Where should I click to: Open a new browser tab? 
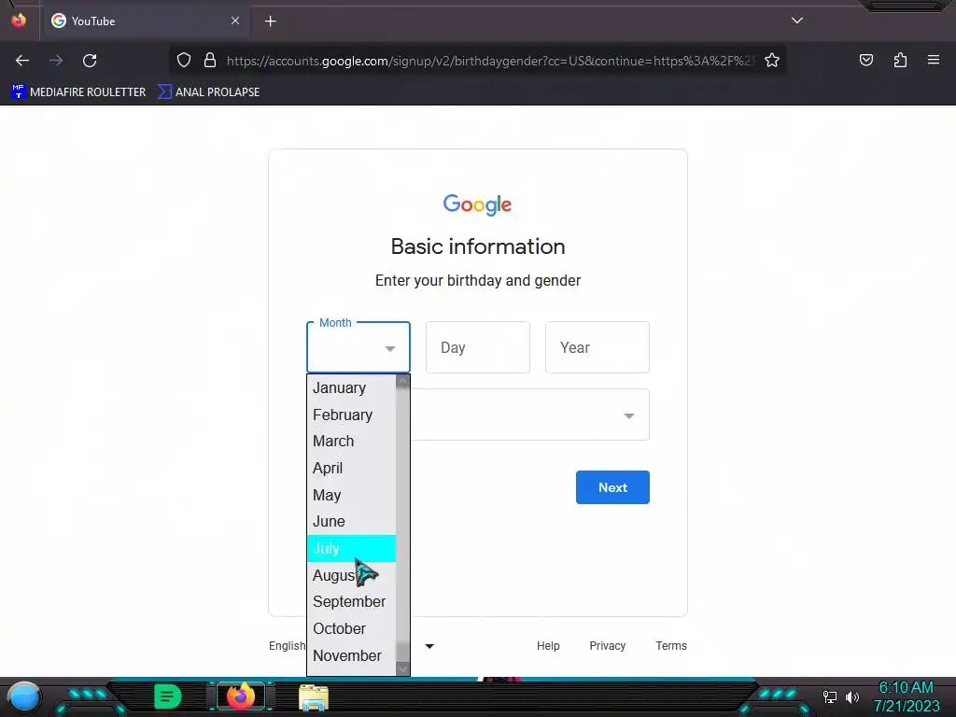tap(271, 21)
